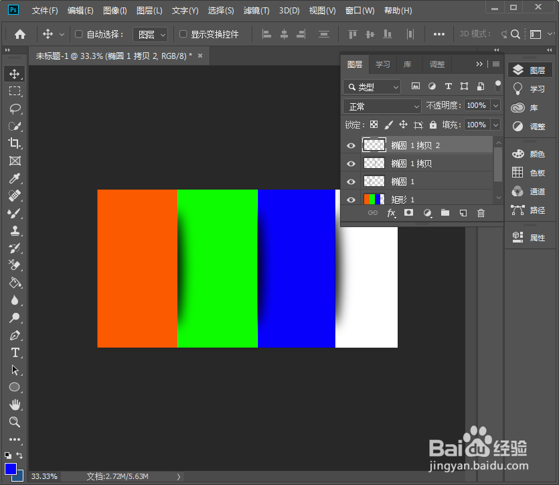Expand the status bar info arrow
This screenshot has height=485, width=559.
click(x=179, y=477)
